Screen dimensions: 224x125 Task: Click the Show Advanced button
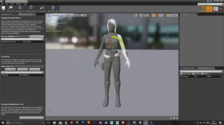[x=35, y=69]
